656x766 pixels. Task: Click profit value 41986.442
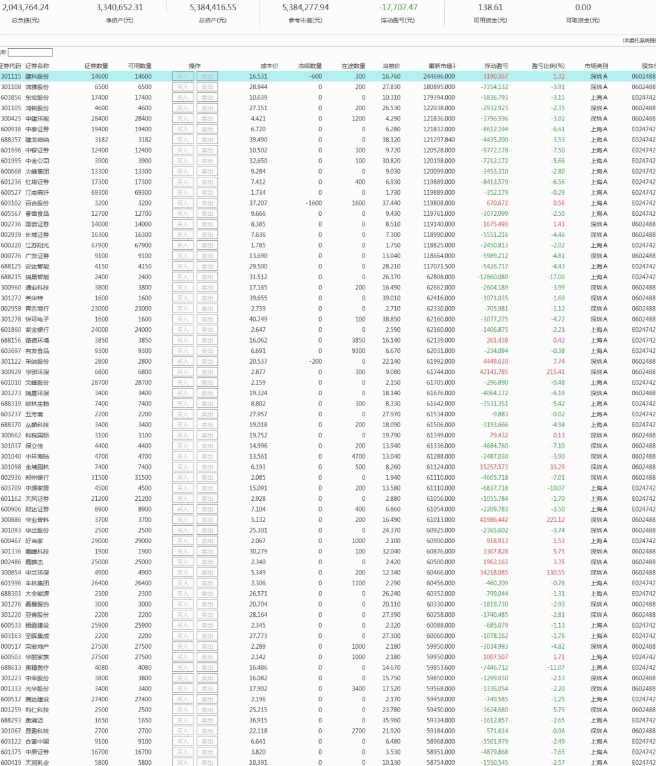click(x=494, y=520)
